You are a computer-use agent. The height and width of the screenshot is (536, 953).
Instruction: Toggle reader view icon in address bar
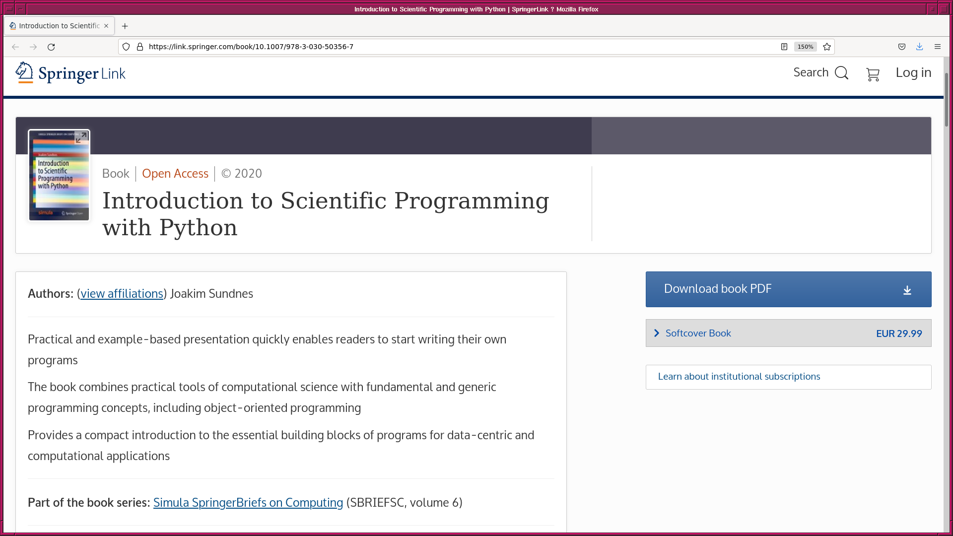tap(784, 47)
